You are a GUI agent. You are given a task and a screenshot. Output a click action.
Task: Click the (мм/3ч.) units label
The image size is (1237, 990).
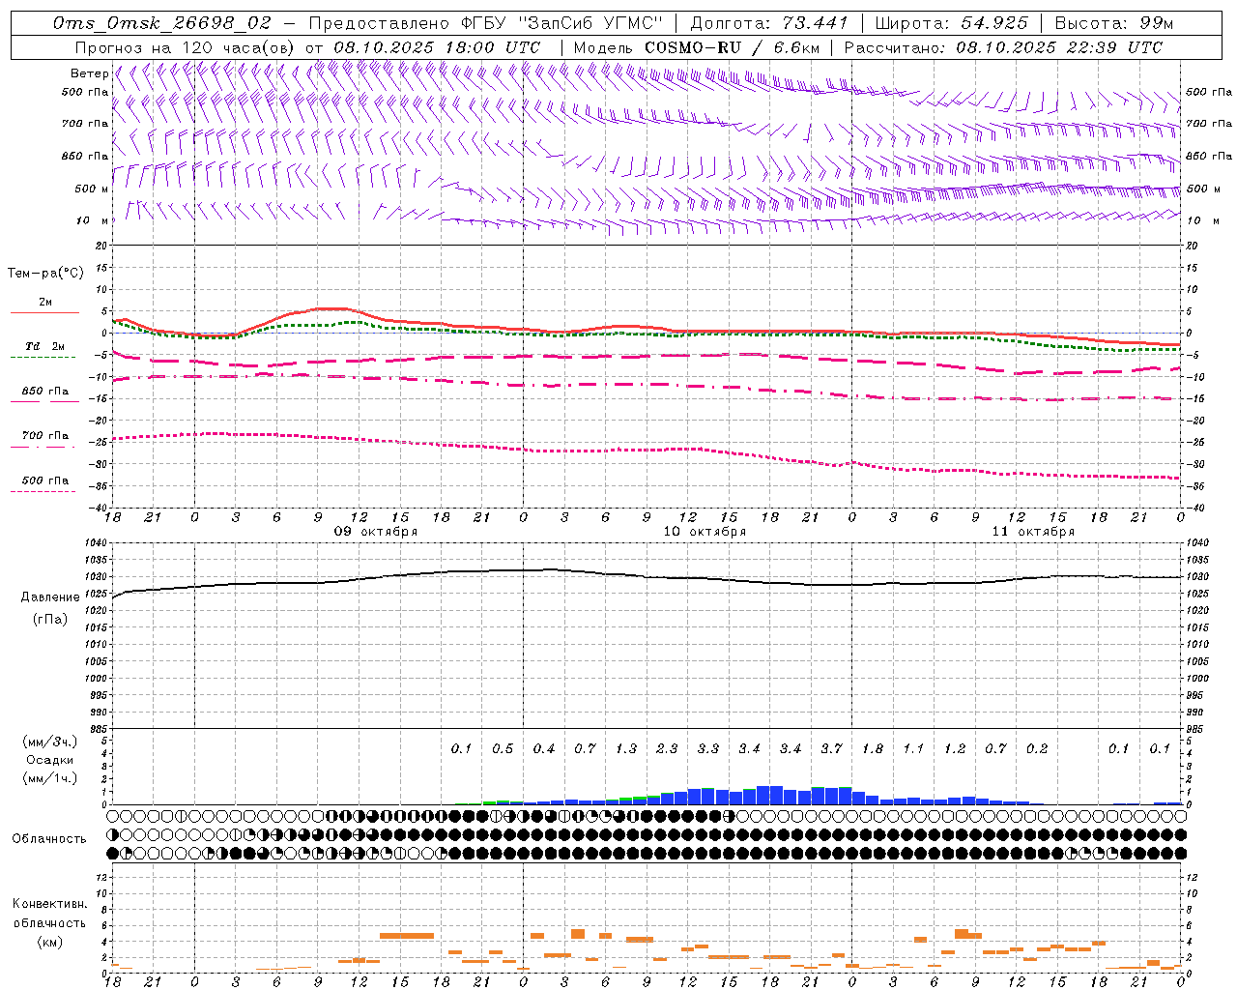tap(50, 742)
